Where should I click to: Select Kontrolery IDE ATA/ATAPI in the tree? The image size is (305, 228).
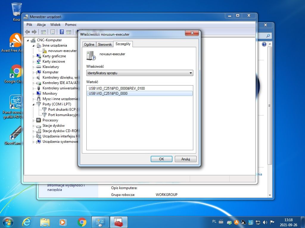(60, 83)
